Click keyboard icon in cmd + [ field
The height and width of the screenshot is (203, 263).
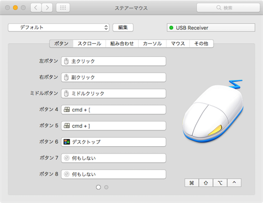coord(67,110)
